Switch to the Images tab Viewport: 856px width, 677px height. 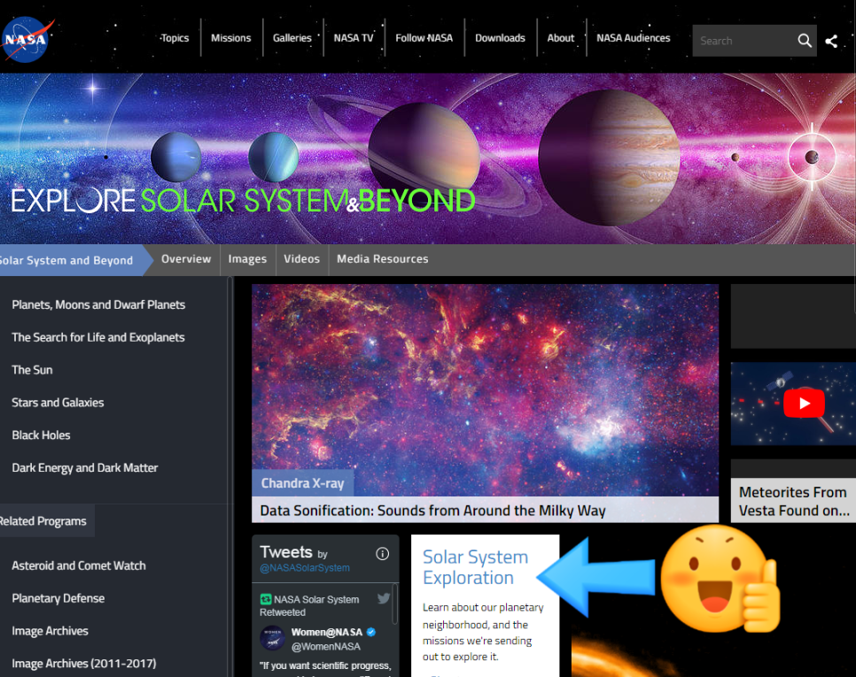tap(247, 259)
